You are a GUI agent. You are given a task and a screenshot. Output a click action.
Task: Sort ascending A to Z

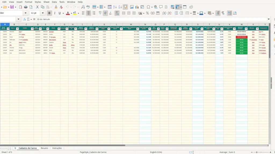[x=115, y=7]
